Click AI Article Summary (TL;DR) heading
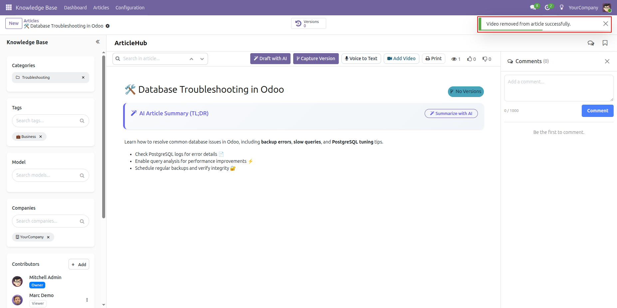Image resolution: width=617 pixels, height=308 pixels. [x=174, y=113]
